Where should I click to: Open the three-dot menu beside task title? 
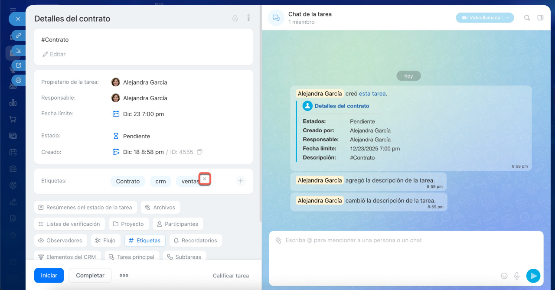[x=248, y=18]
